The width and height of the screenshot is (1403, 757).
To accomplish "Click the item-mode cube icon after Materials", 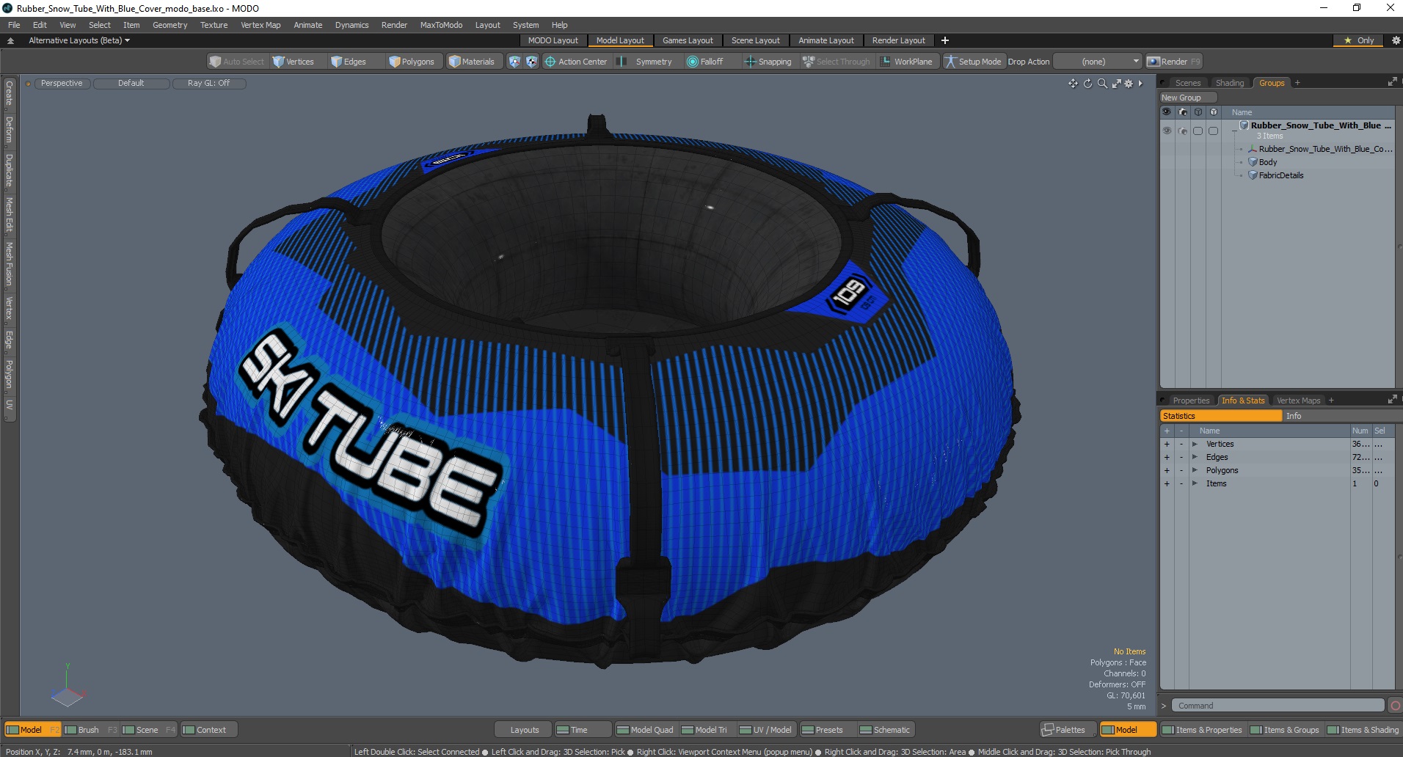I will [514, 62].
